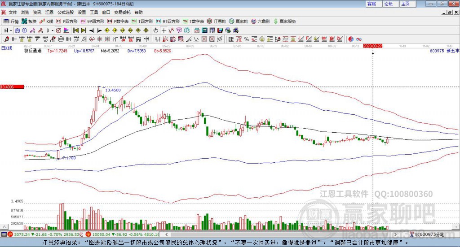Expand the volume panel up-triangle button
The height and width of the screenshot is (247, 460).
click(x=4, y=227)
